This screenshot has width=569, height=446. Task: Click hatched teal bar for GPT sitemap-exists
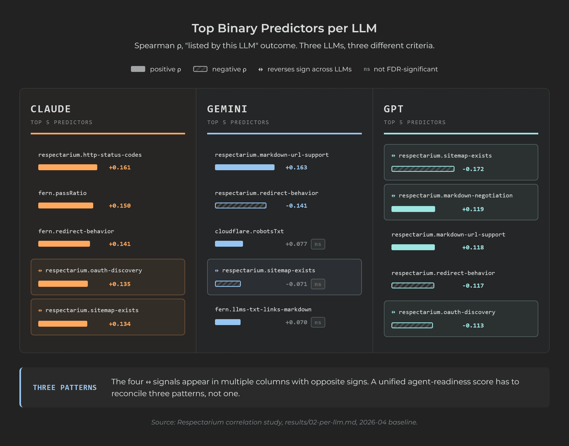(423, 169)
